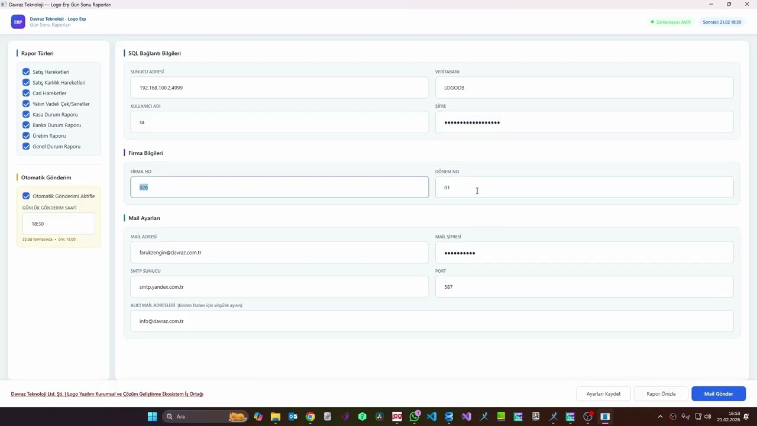Click the microphone and location tray indicator
Screen dimensions: 757x426
click(x=685, y=417)
